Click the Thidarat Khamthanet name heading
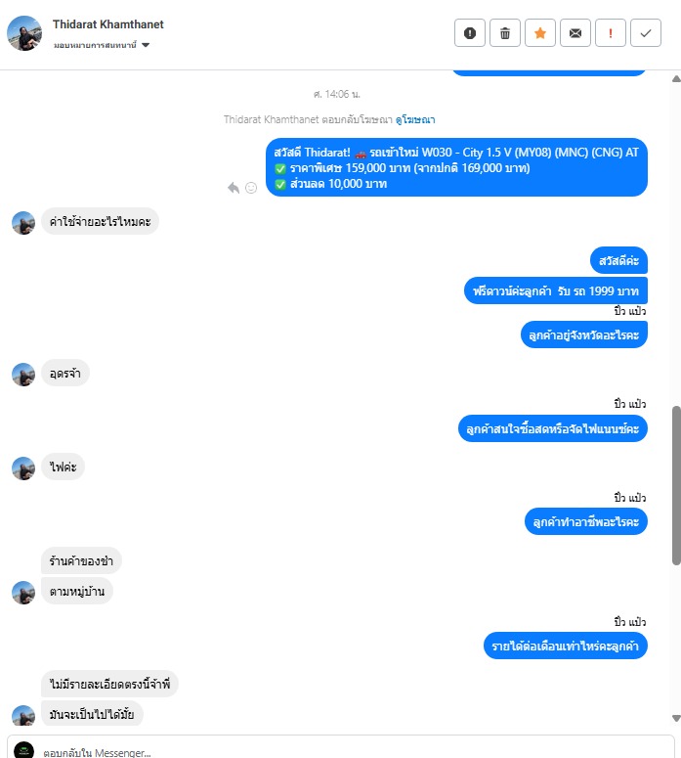 point(108,24)
